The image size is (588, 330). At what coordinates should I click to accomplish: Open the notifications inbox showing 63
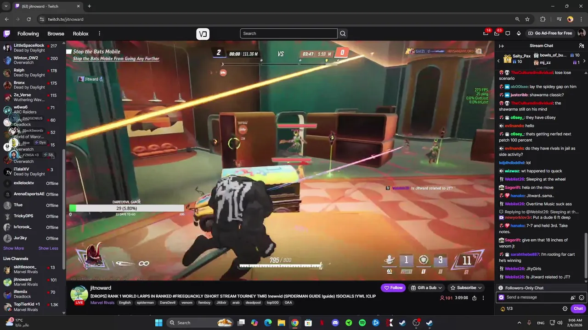pyautogui.click(x=497, y=33)
